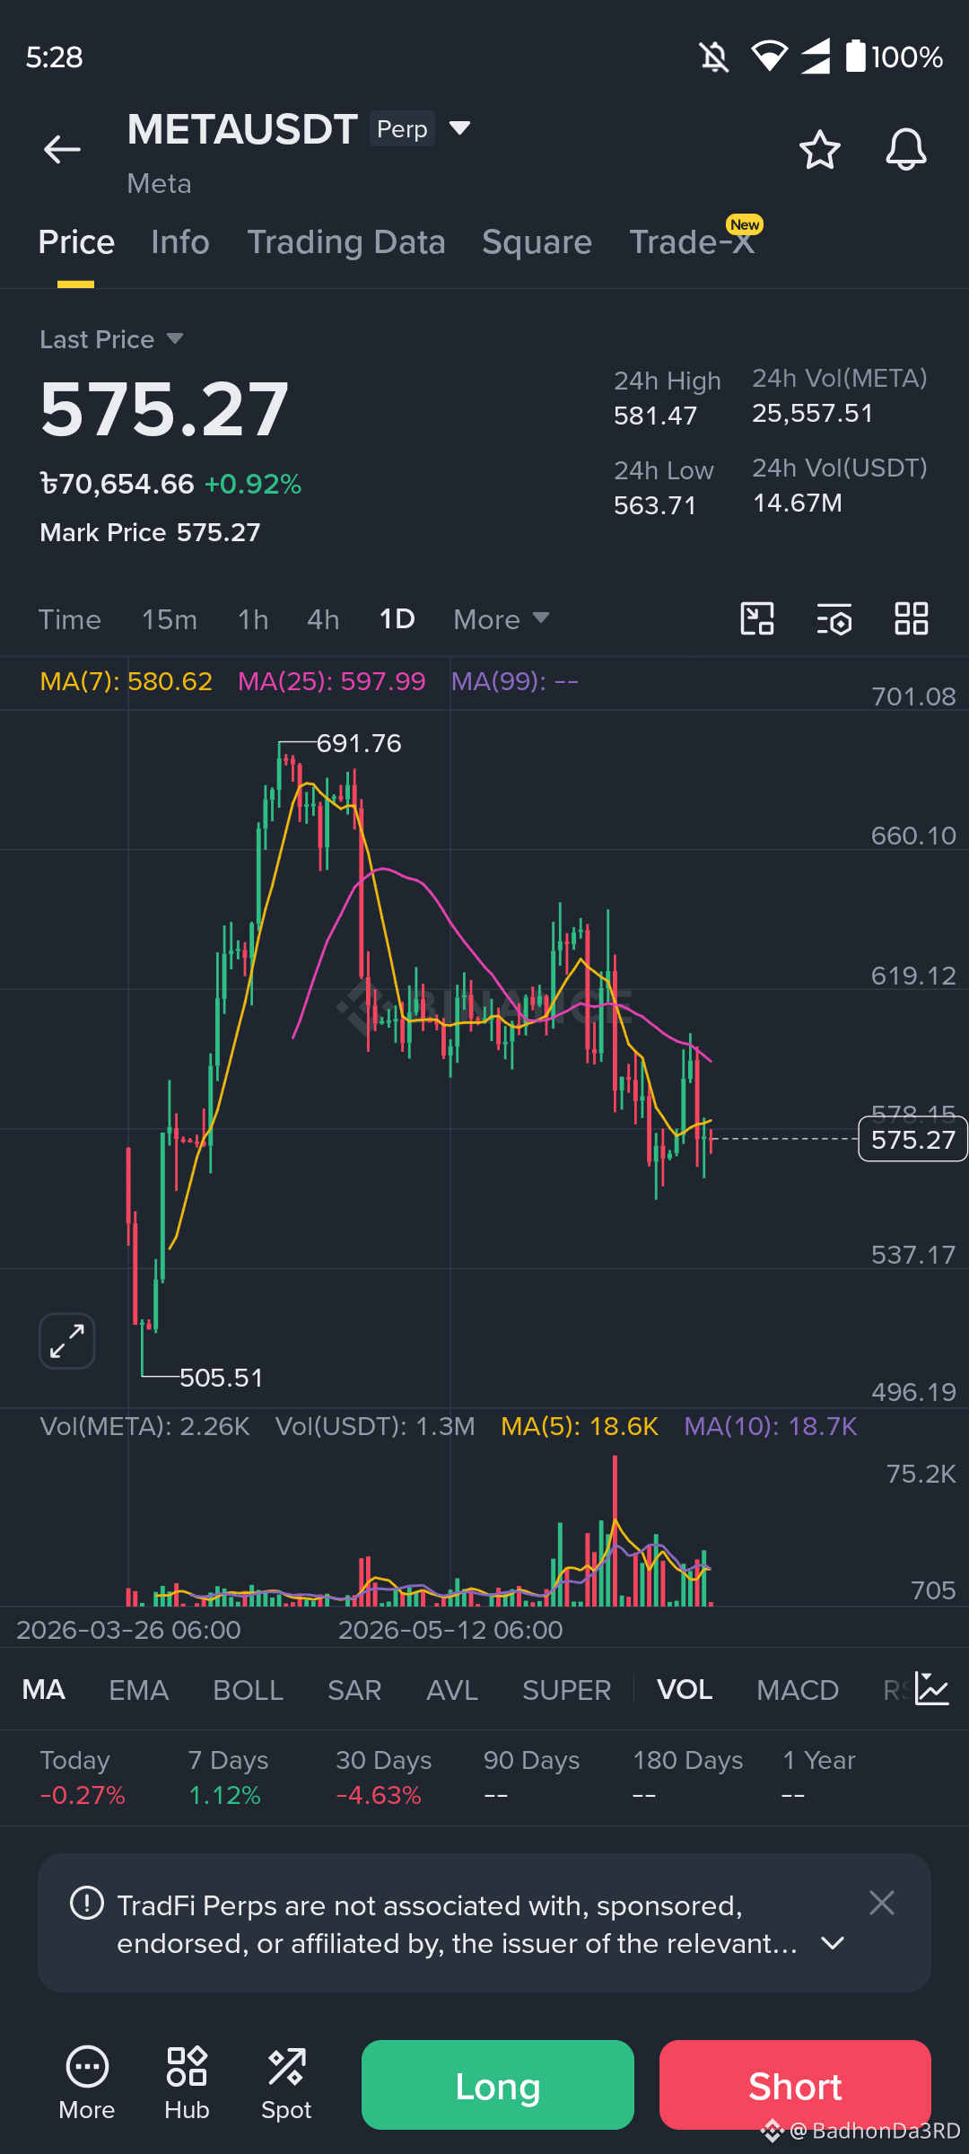Viewport: 969px width, 2154px height.
Task: Open the chart layout grid icon
Action: click(912, 618)
